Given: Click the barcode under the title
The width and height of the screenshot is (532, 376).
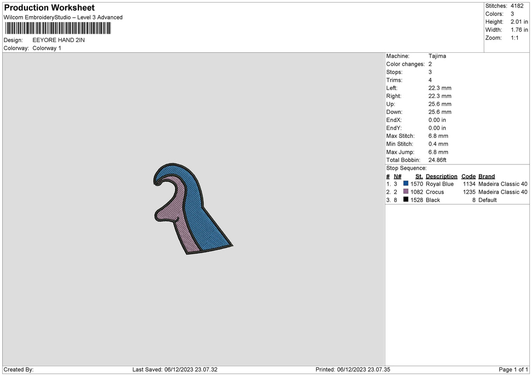Looking at the screenshot, I should coord(58,29).
